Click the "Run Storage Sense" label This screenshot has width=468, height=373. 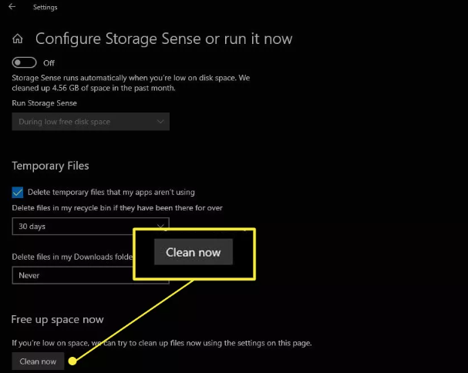[x=45, y=103]
